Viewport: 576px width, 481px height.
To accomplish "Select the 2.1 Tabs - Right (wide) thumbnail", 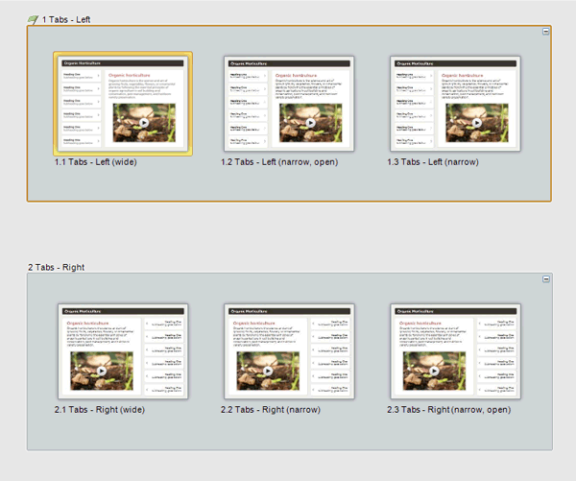I will coord(123,351).
